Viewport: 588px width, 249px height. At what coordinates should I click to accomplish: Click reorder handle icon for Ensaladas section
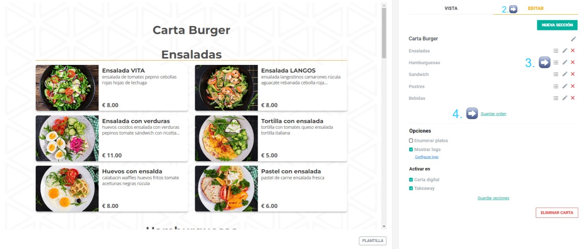click(x=556, y=51)
